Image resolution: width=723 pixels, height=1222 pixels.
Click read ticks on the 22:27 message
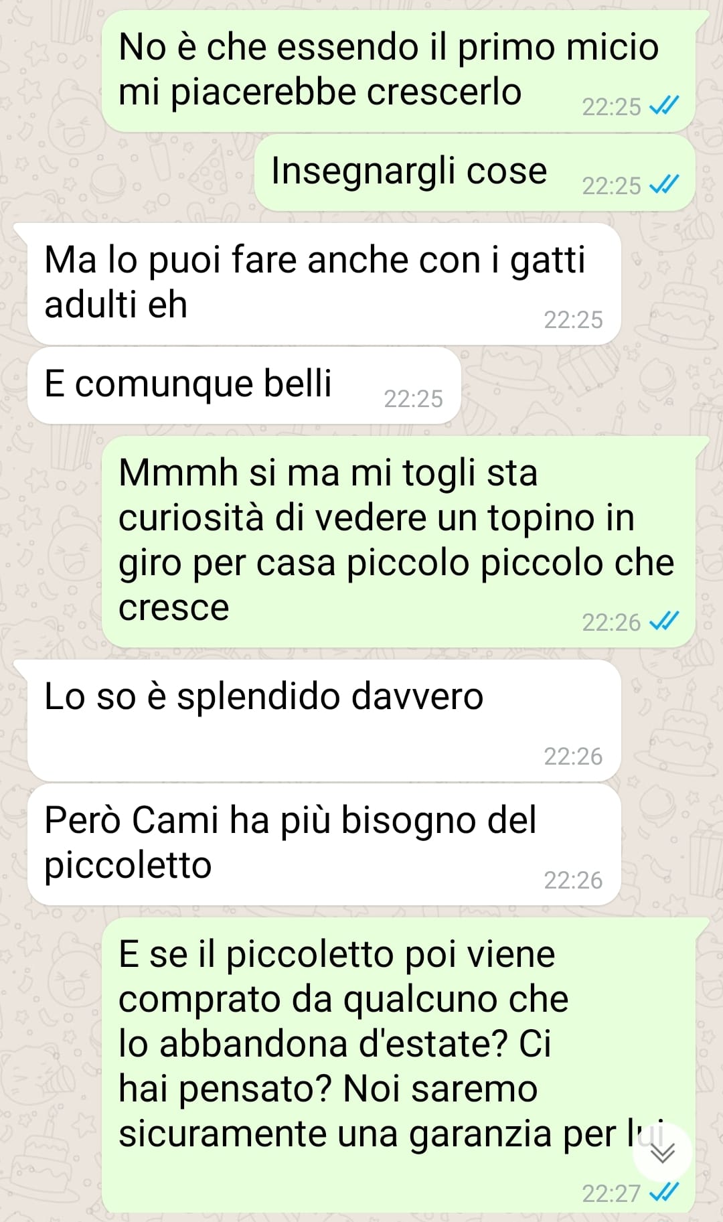665,1192
